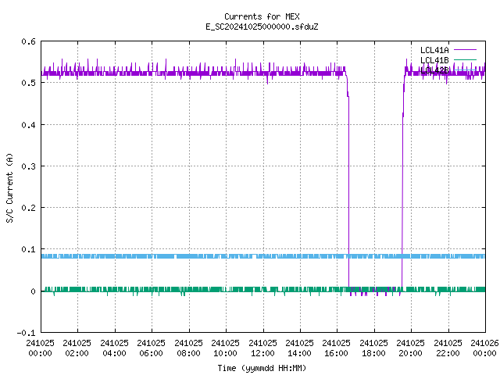The width and height of the screenshot is (500, 375).
Task: Click the purple LCL41A rising edge before 20:00
Action: tap(402, 191)
